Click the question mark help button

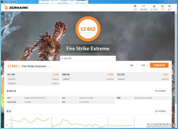coord(113,58)
